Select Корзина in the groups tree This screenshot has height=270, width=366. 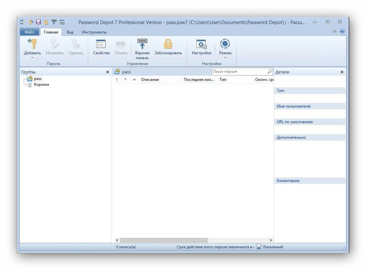(x=41, y=85)
